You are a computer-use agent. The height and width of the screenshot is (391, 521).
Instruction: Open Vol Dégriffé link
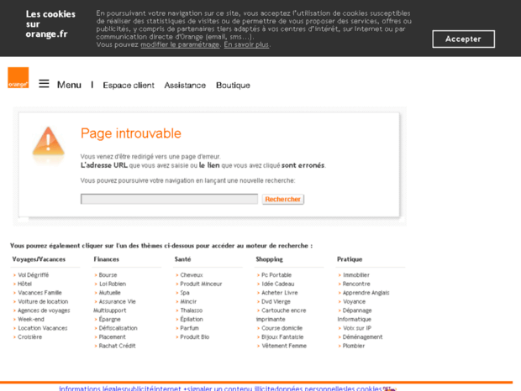[34, 275]
